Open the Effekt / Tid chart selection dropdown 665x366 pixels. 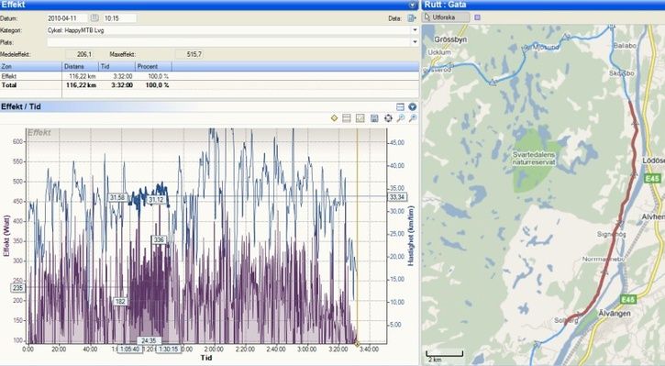[412, 107]
